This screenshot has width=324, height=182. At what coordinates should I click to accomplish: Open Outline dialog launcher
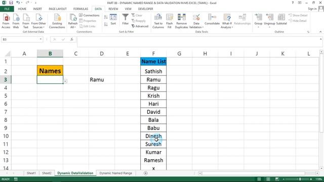click(x=308, y=32)
